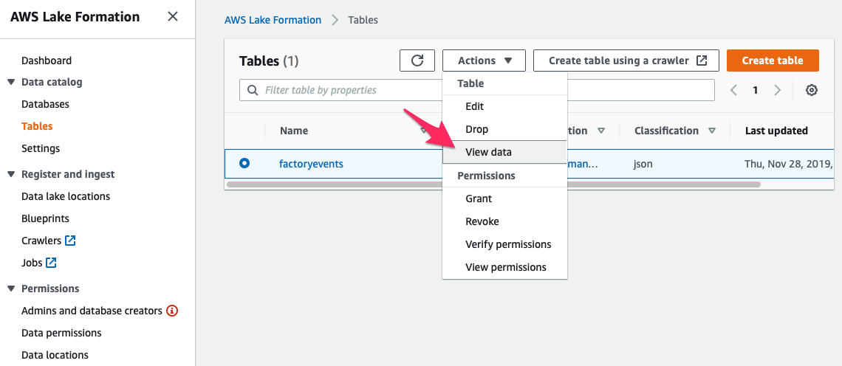Viewport: 842px width, 366px height.
Task: Collapse the Data catalog section
Action: tap(11, 82)
